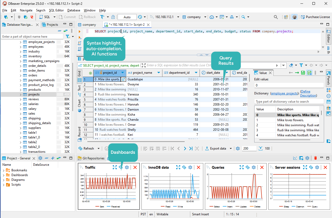
Task: Click the blue search magnifier toolbar icon
Action: point(243,17)
